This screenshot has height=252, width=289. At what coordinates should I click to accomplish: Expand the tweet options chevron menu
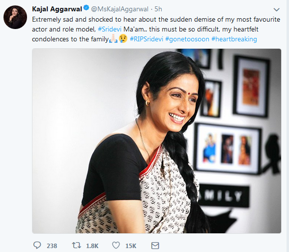(x=276, y=9)
